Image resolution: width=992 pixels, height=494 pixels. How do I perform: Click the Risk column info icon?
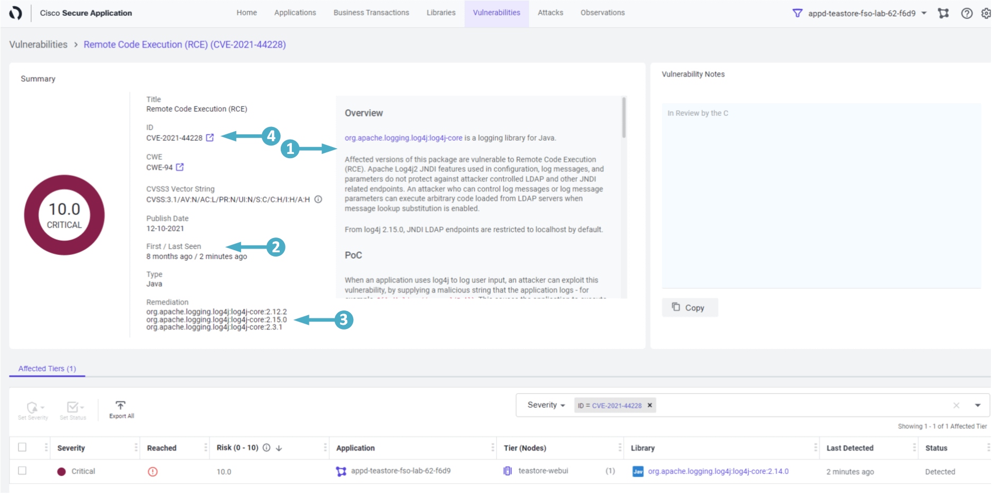click(267, 448)
